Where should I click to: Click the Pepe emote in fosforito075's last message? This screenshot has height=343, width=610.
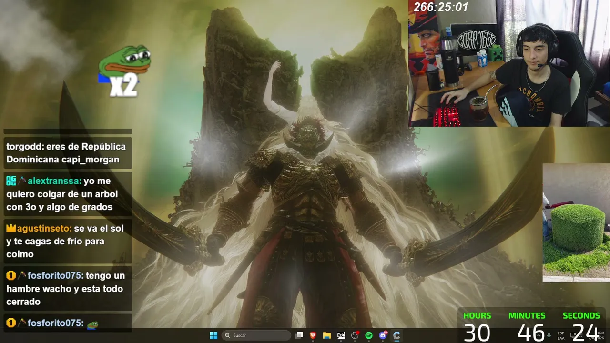92,325
